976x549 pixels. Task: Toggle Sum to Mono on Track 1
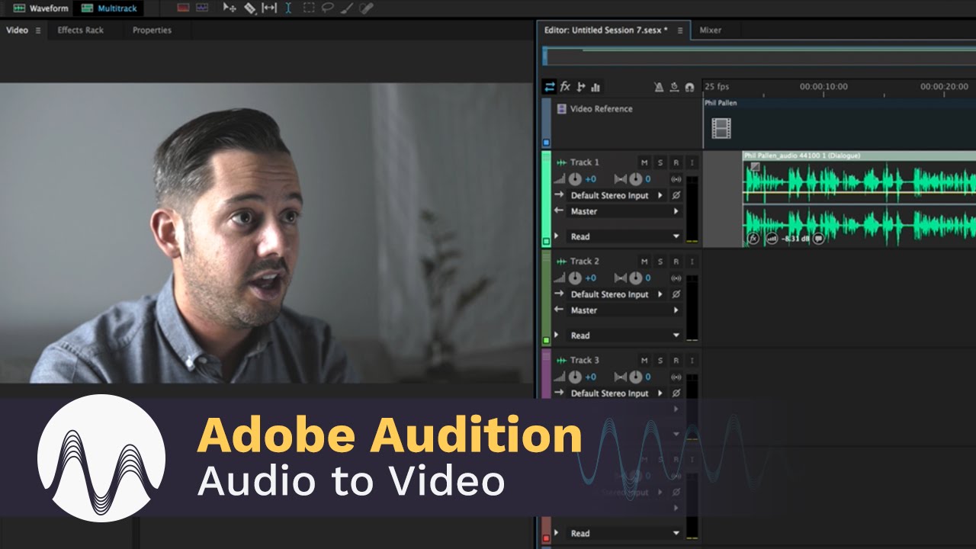(676, 179)
